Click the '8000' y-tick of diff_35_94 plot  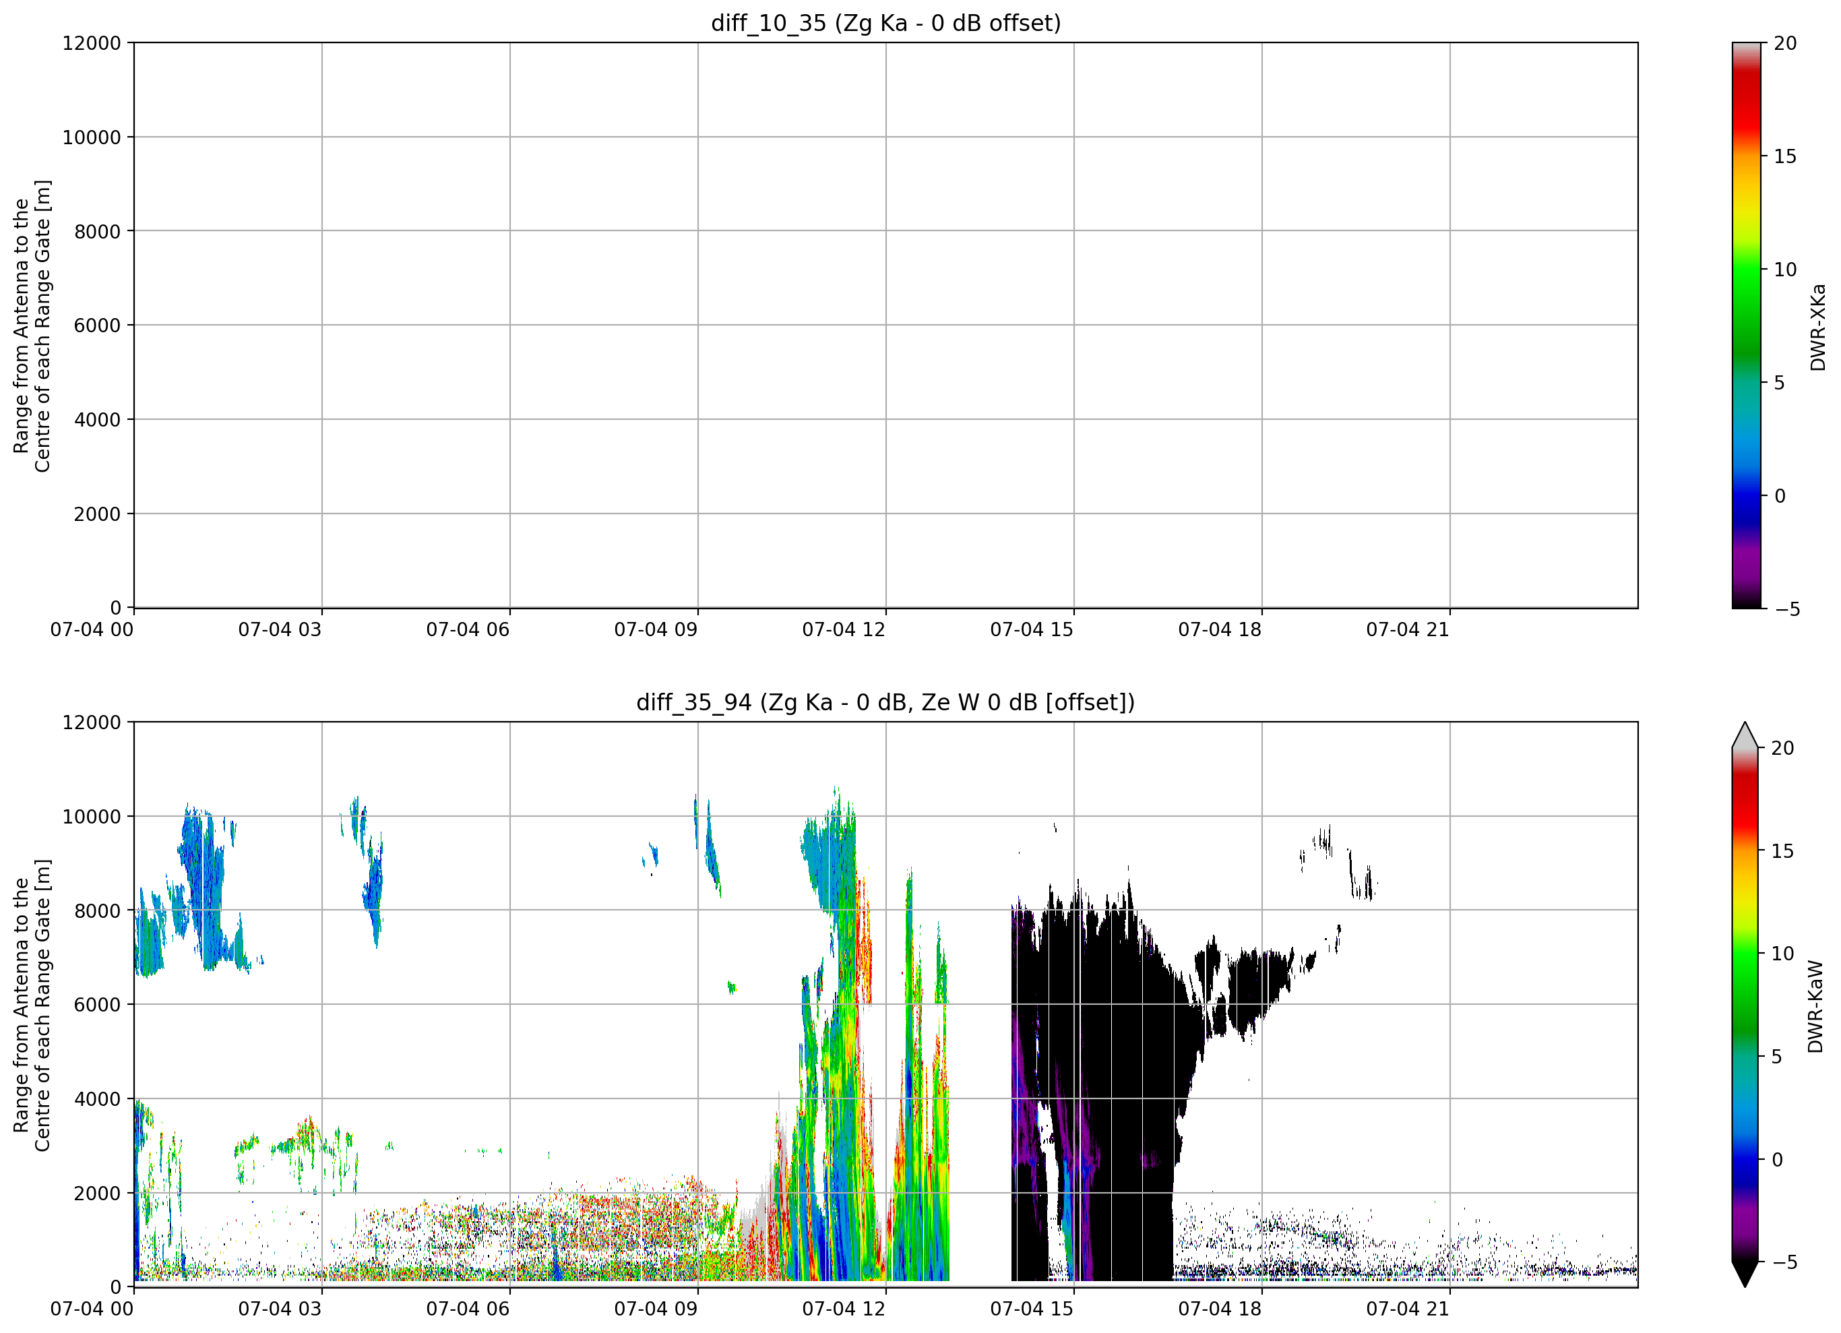pos(98,911)
